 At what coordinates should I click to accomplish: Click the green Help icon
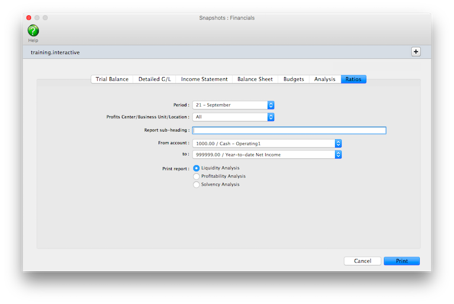[33, 30]
